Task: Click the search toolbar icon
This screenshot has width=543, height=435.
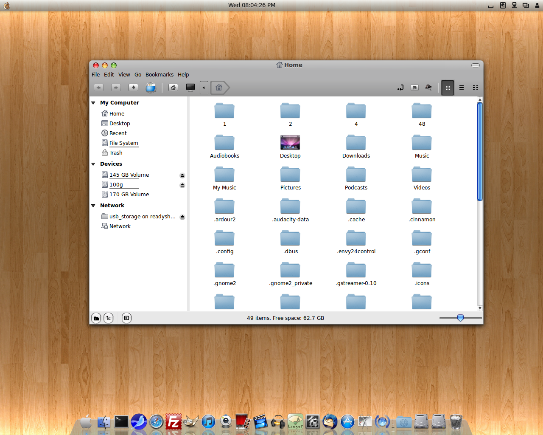Action: pos(428,88)
